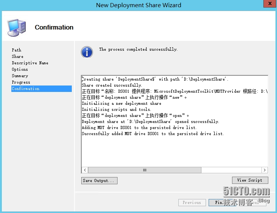Click the output line ending with “new”
This screenshot has width=277, height=213.
tap(134, 97)
